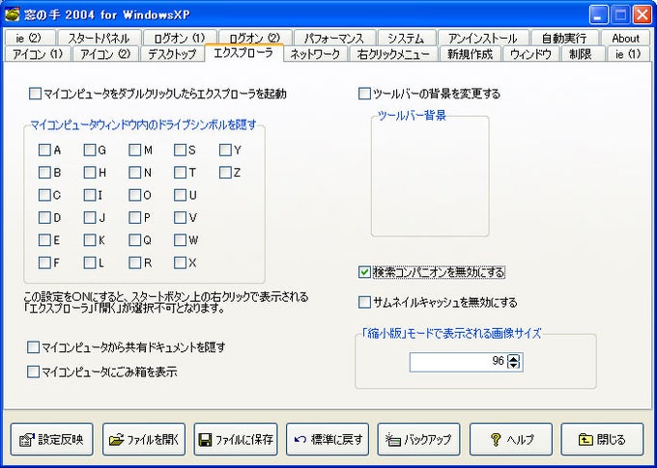Image resolution: width=657 pixels, height=468 pixels.
Task: Tick the drive K checkbox
Action: coord(90,240)
